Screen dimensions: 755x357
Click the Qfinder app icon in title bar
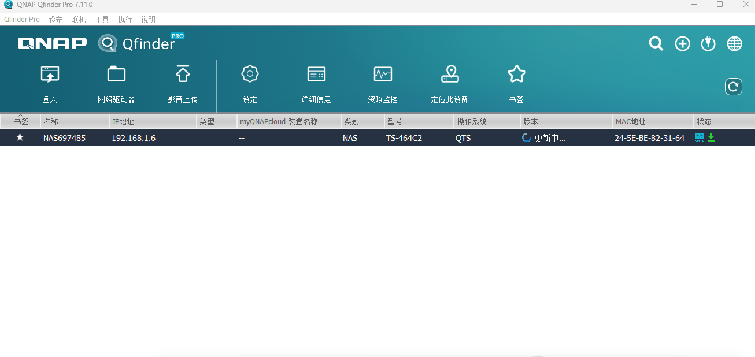click(8, 5)
